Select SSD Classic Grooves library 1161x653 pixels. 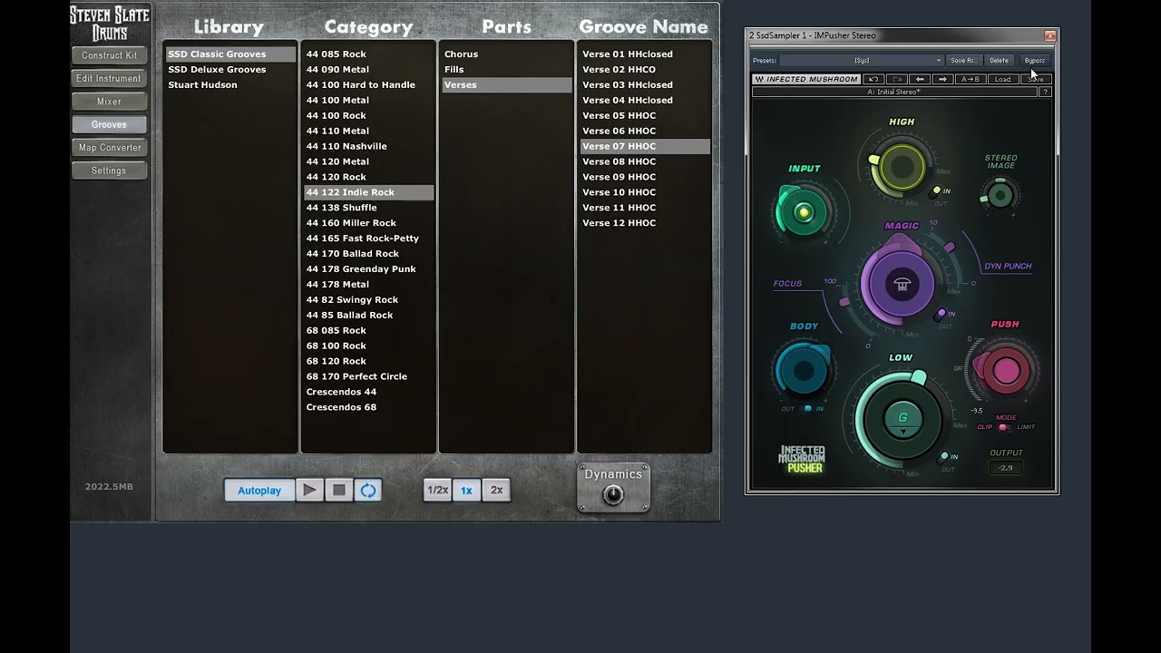pyautogui.click(x=230, y=54)
